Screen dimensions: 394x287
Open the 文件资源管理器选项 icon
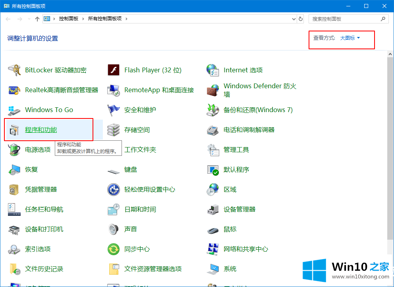(x=114, y=269)
